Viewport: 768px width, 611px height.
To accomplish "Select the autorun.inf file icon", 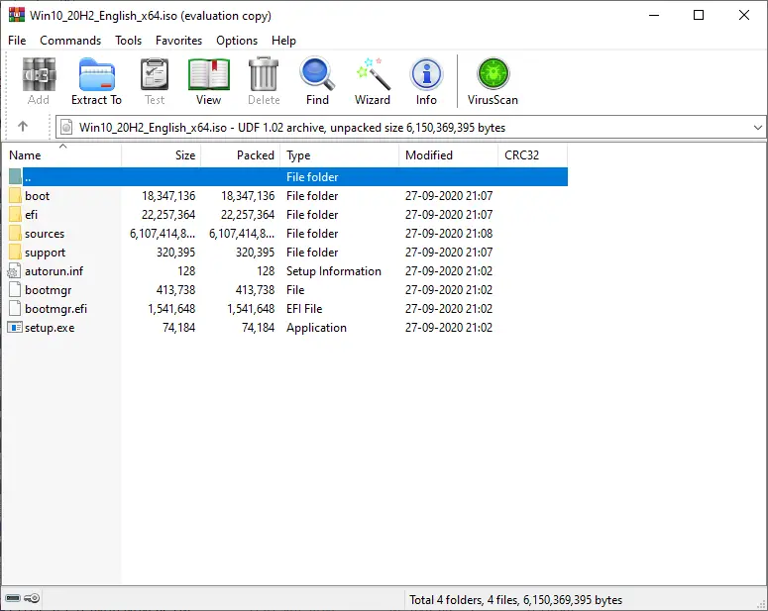I will click(x=14, y=271).
